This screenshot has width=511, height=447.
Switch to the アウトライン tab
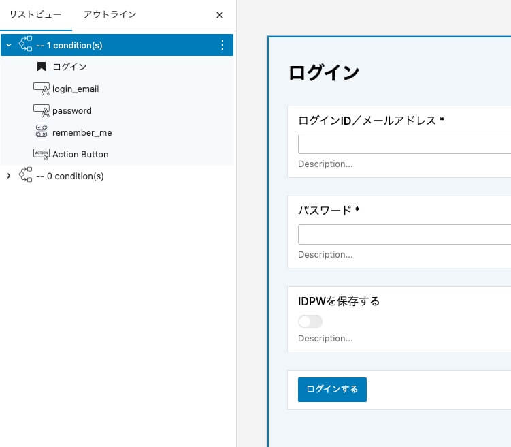click(x=110, y=14)
